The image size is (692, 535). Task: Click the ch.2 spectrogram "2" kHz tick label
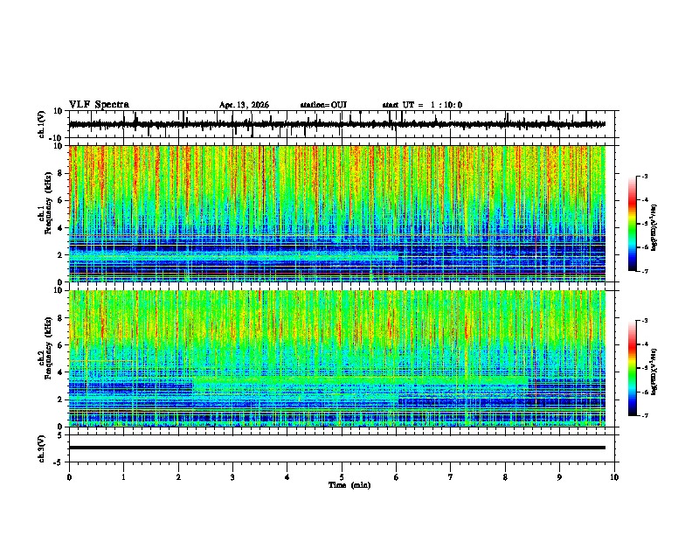click(x=60, y=400)
